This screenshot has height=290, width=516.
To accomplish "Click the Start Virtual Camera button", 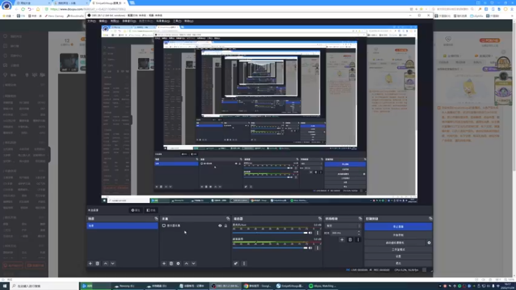I will (395, 243).
